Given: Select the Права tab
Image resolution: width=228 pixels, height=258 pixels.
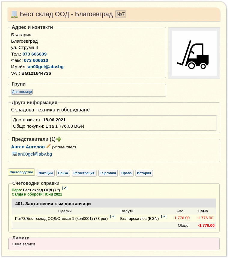Looking at the screenshot, I should pos(126,173).
